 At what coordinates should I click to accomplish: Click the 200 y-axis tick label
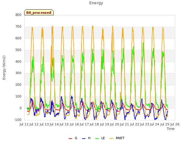point(18,85)
